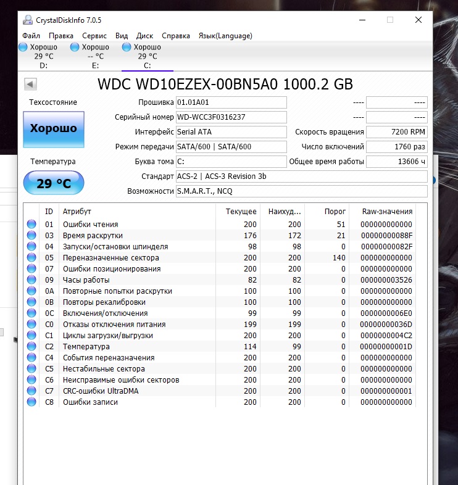This screenshot has height=485, width=458.
Task: Click the blue orb above disk C:
Action: coord(127,47)
